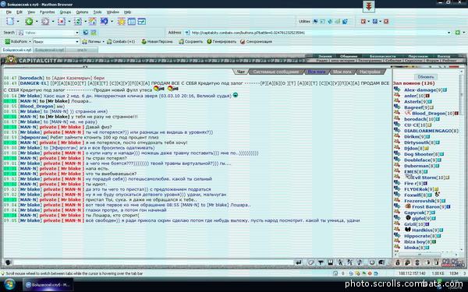Expand the Forward button history dropdown
Viewport: 468px width, 292px height.
[53, 22]
